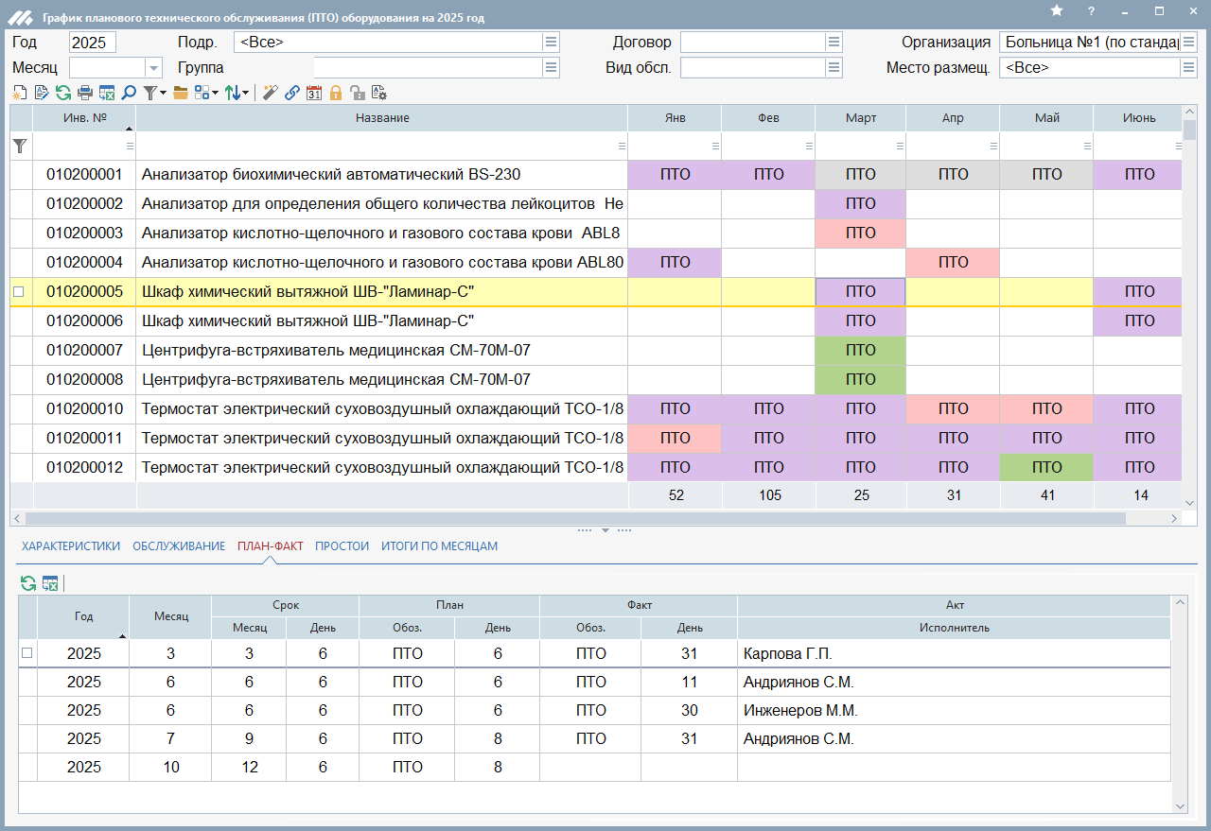Tick checkbox of the Карпова Г.П. row
The height and width of the screenshot is (831, 1211).
click(x=27, y=653)
